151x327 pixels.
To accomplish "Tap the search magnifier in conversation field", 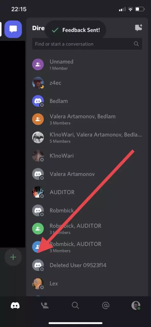I will click(136, 44).
